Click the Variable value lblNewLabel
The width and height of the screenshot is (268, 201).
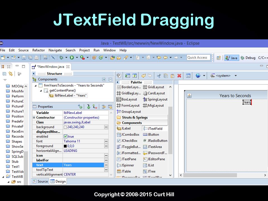pyautogui.click(x=73, y=113)
